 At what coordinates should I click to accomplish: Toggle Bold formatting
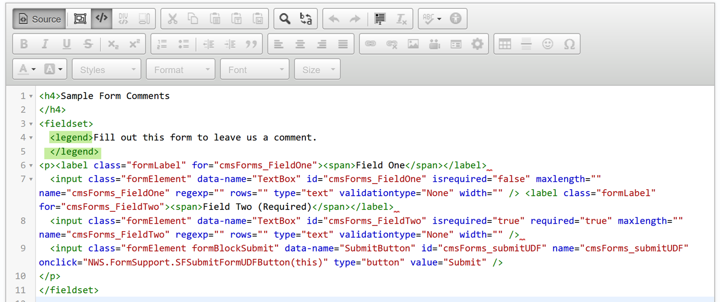pyautogui.click(x=24, y=44)
